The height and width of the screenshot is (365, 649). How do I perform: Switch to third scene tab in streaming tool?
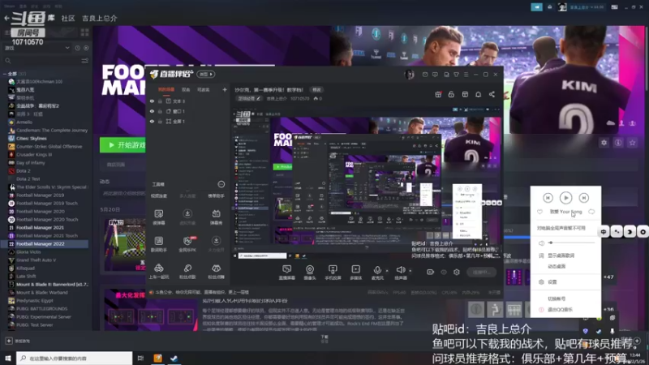pos(203,89)
